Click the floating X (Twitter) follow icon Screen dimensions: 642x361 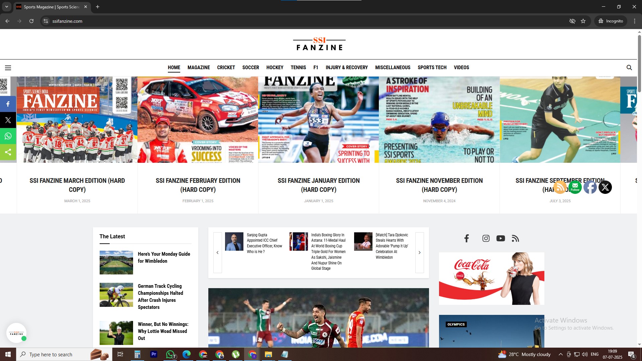click(605, 187)
